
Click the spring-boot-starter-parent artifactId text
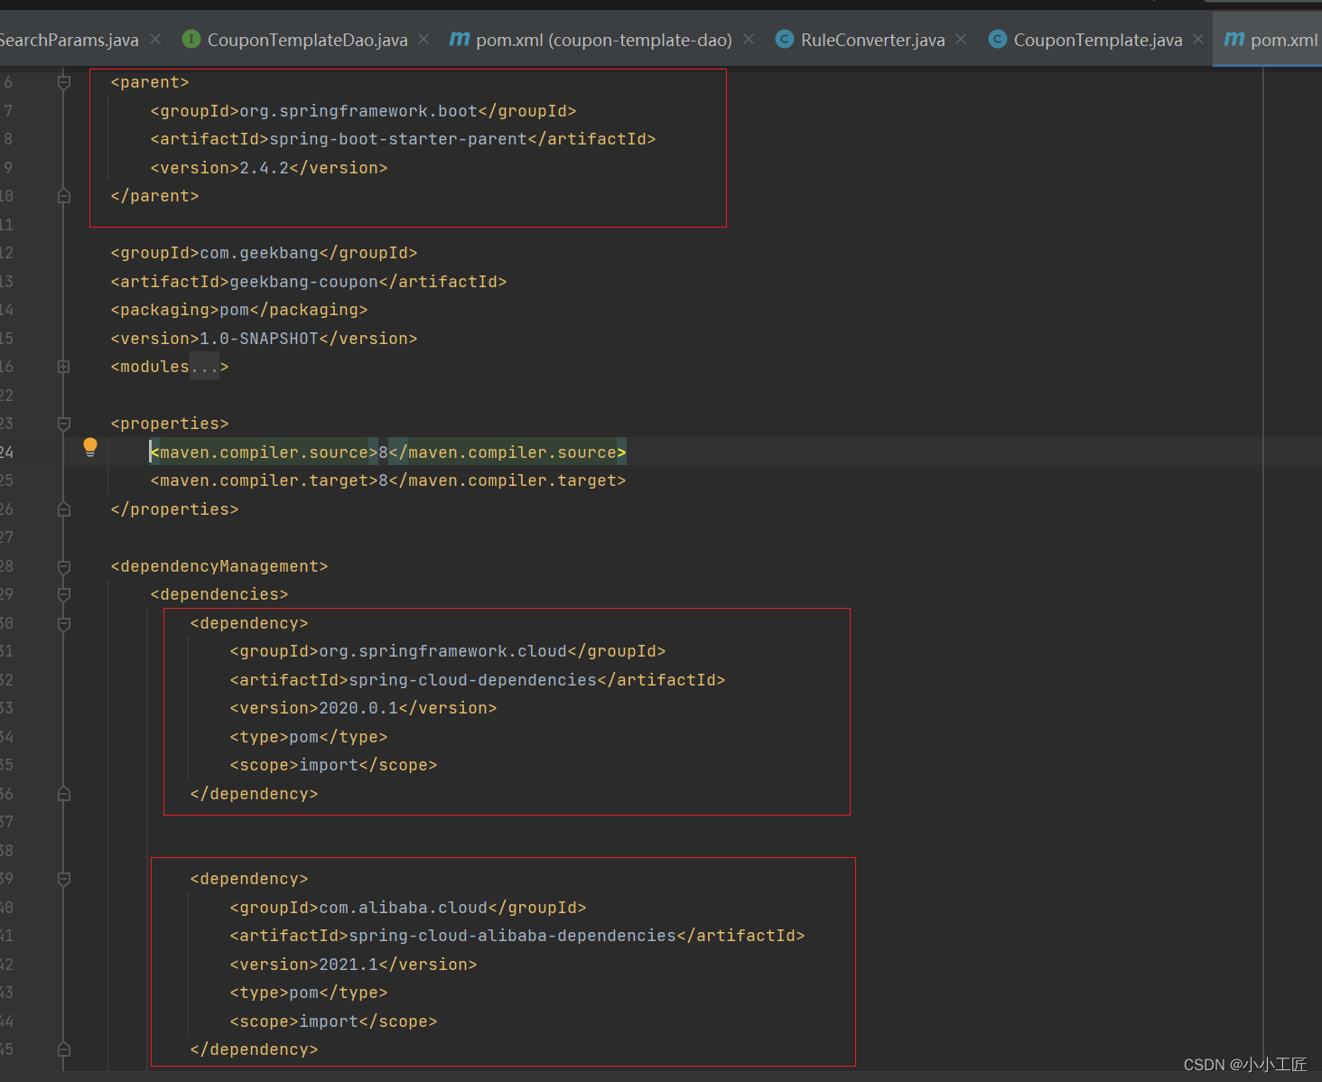[x=398, y=139]
